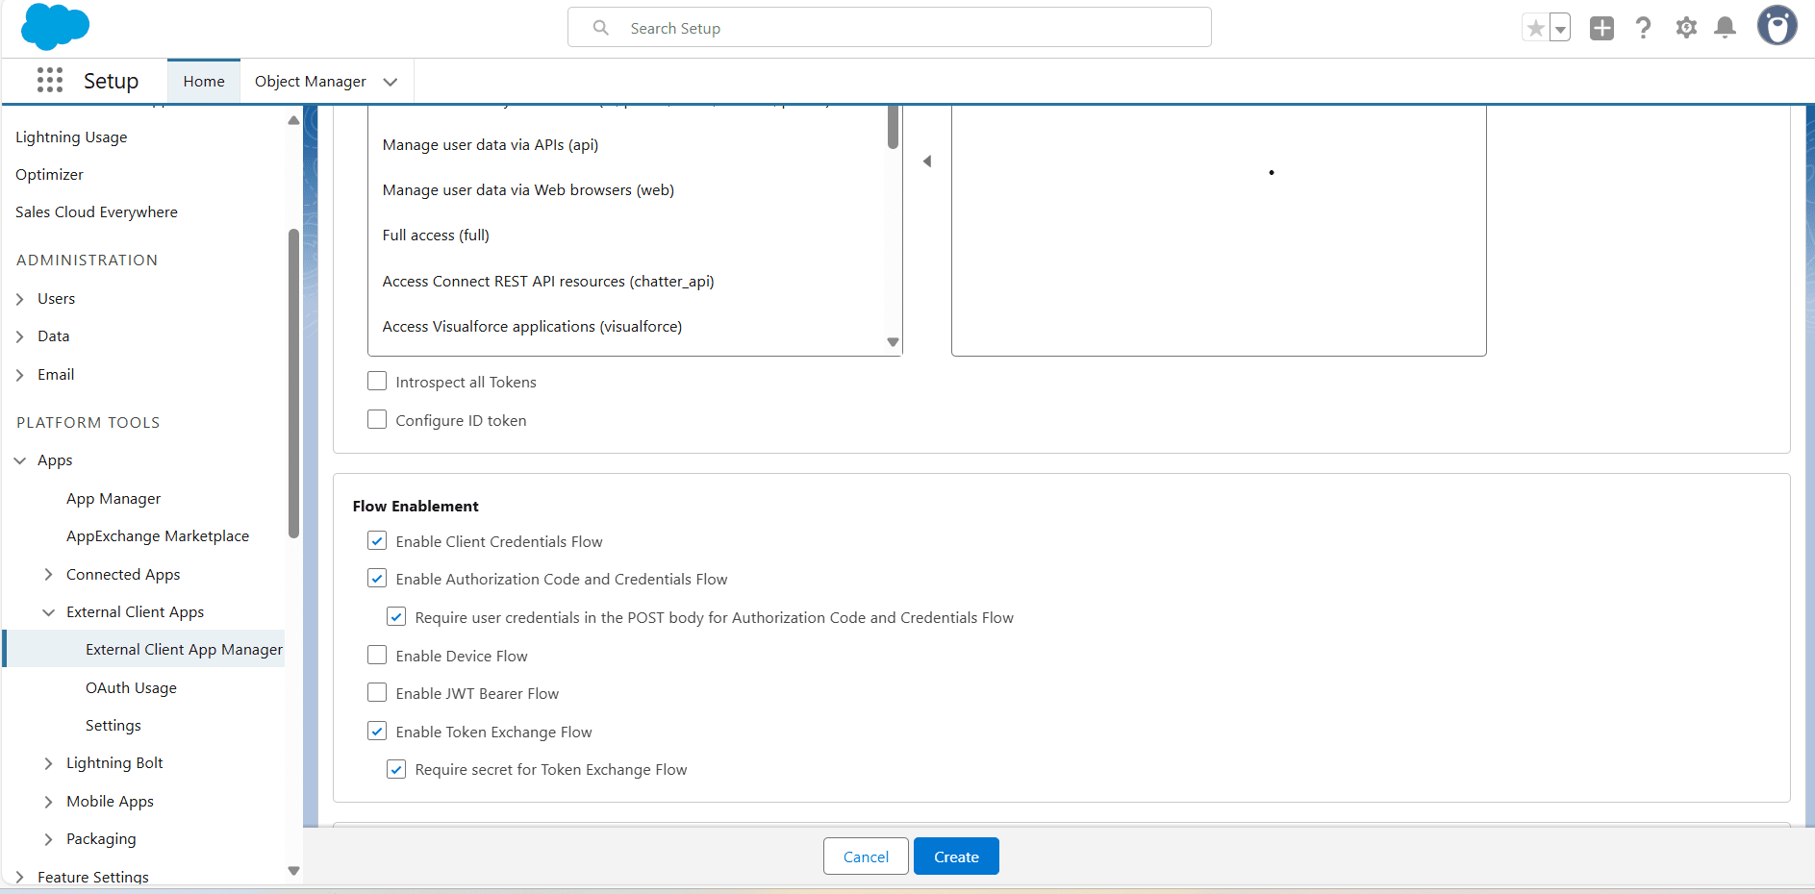Enable JWT Bearer Flow checkbox
The height and width of the screenshot is (894, 1815).
[377, 693]
